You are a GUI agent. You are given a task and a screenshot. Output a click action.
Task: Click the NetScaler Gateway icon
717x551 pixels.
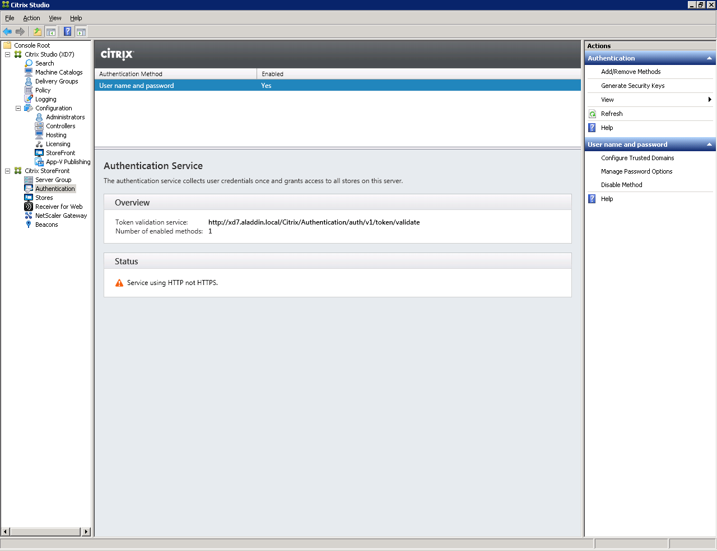click(x=29, y=216)
